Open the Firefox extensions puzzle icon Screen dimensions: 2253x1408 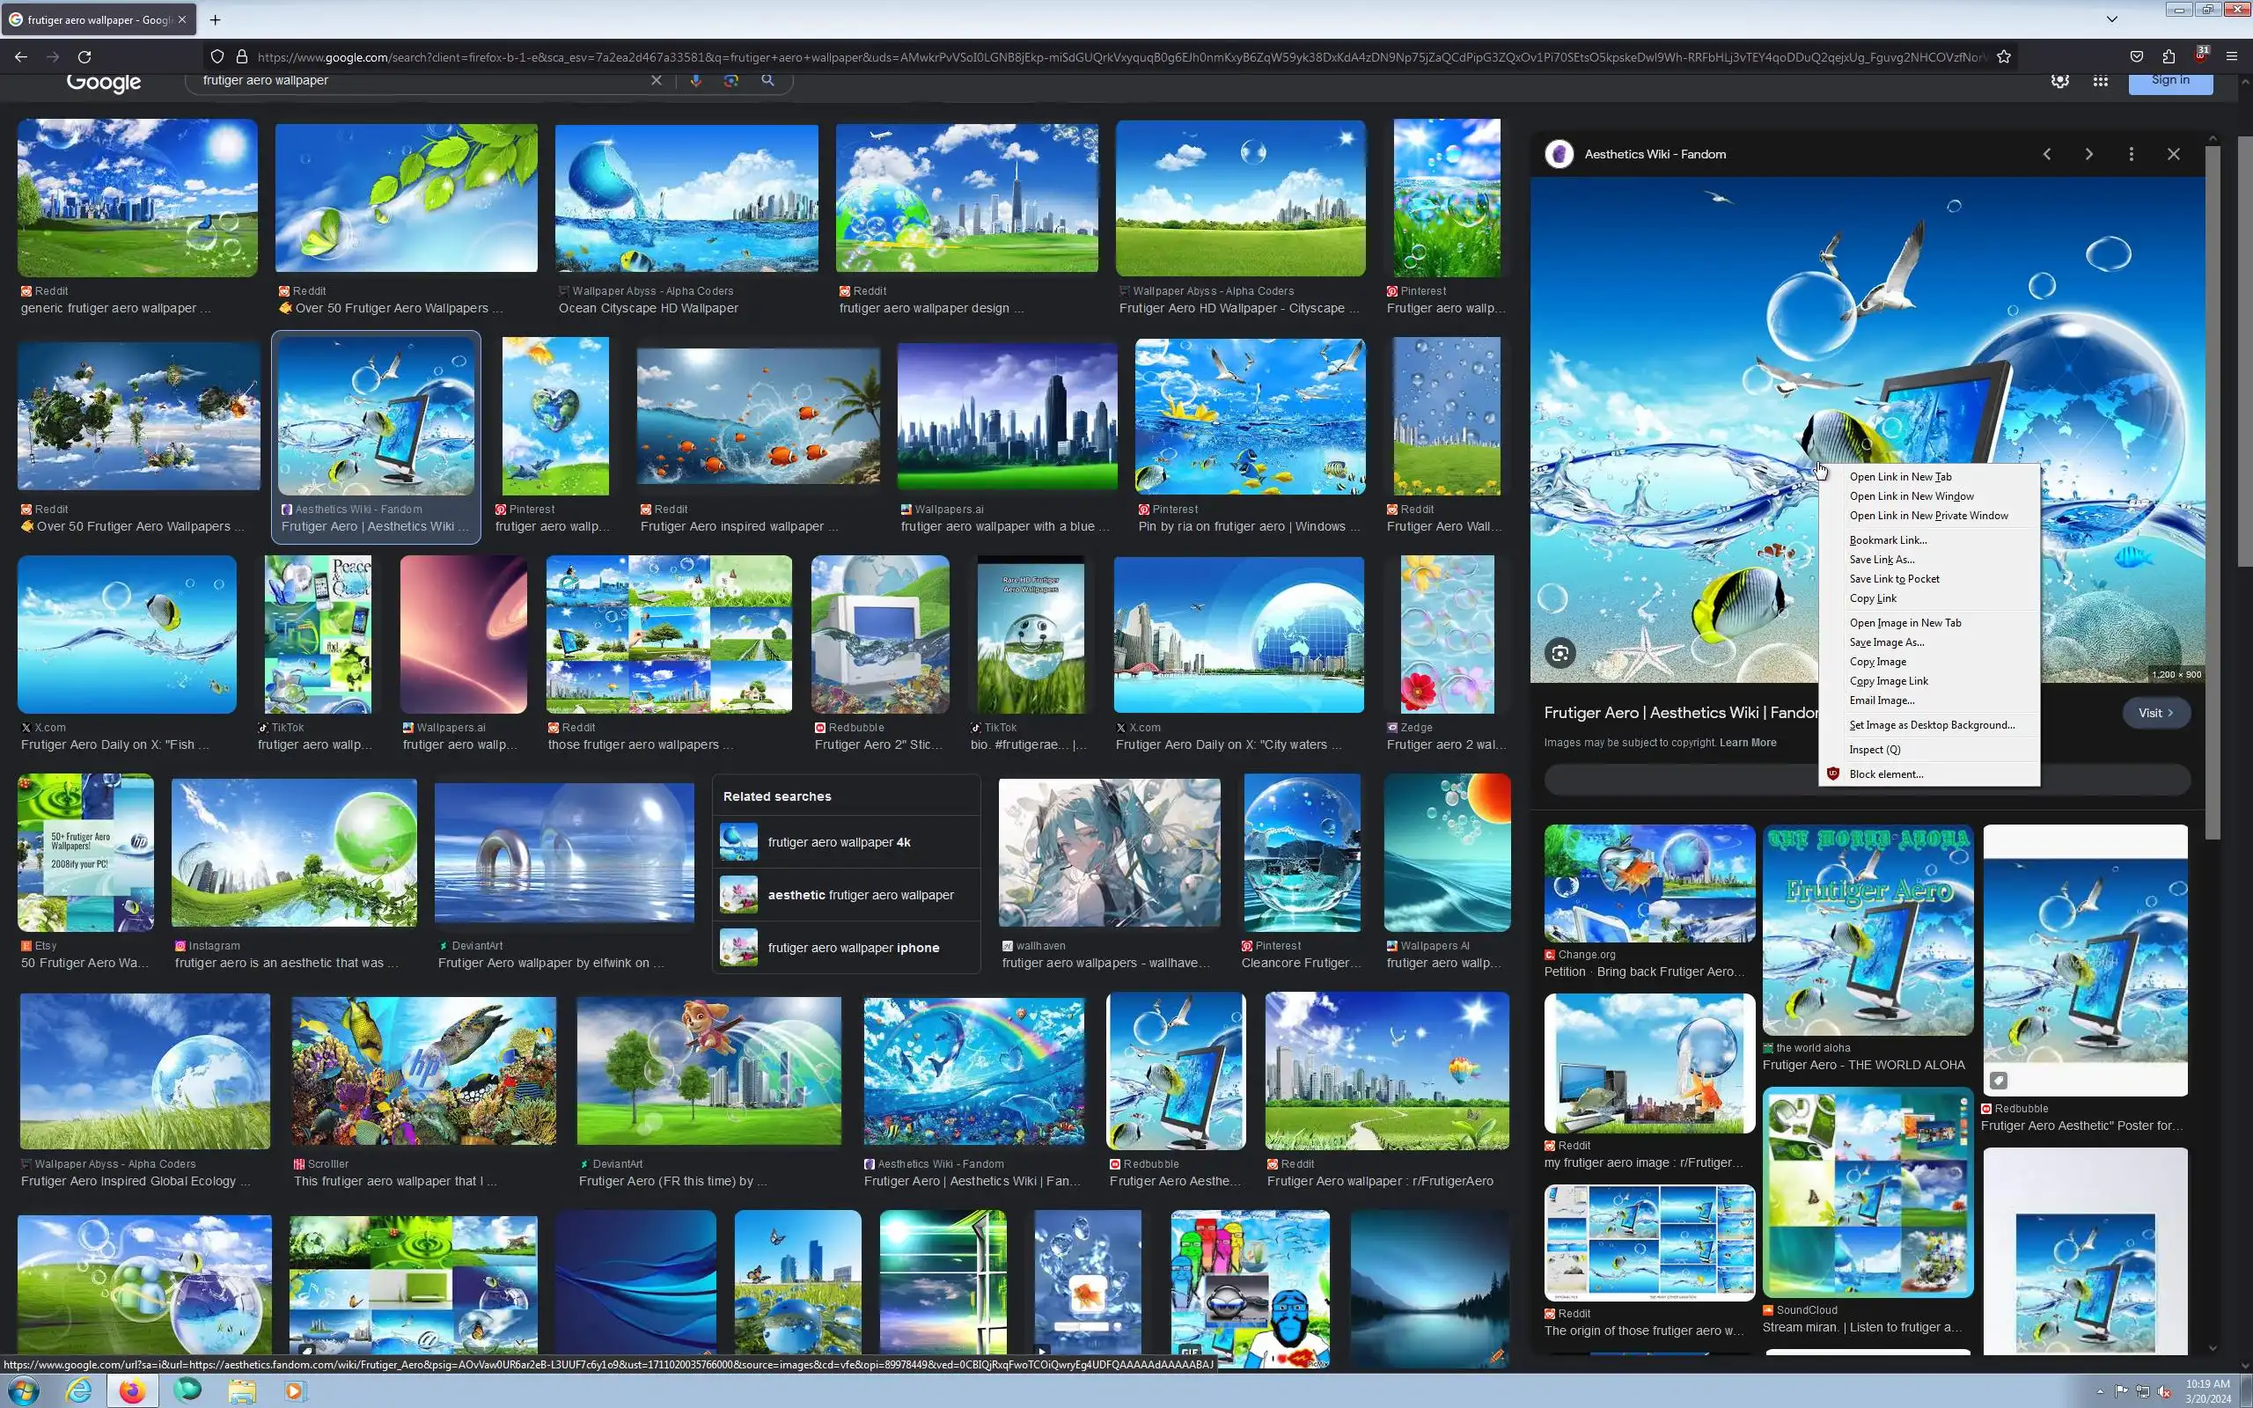point(2169,57)
